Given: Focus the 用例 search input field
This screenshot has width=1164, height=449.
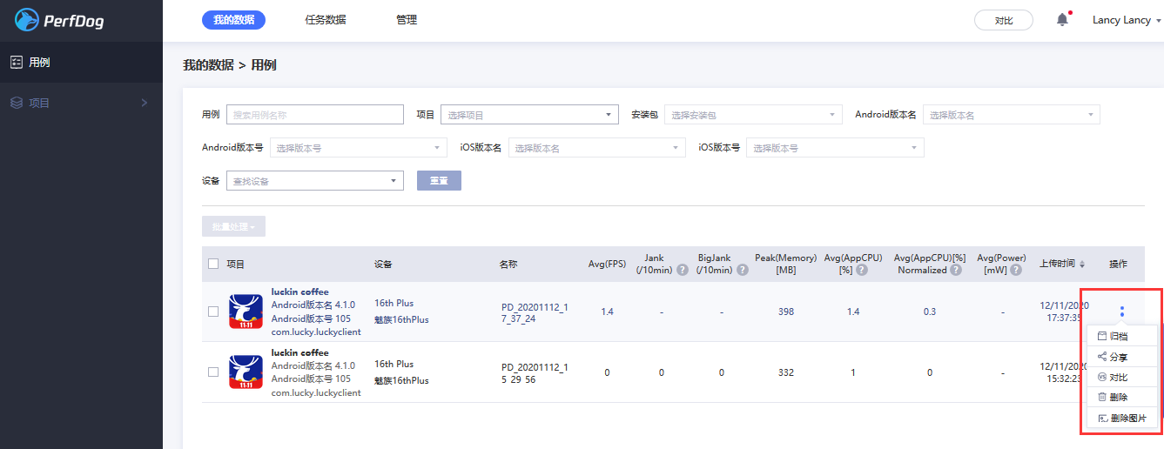Looking at the screenshot, I should (314, 115).
